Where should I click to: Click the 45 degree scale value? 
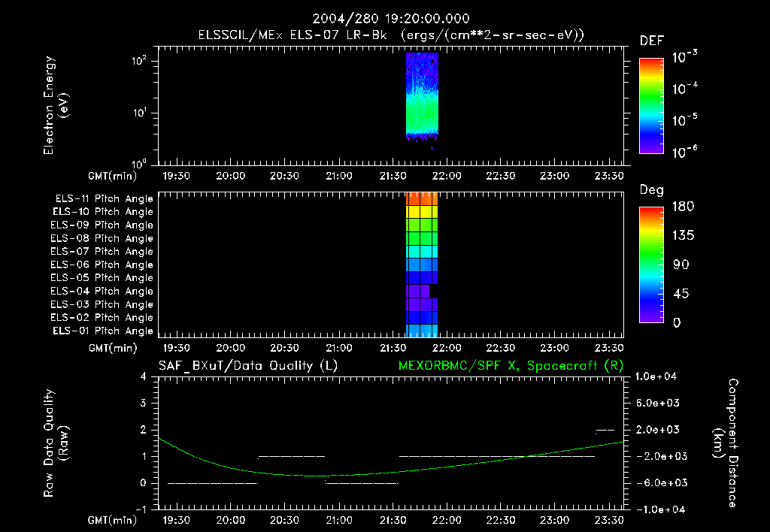pyautogui.click(x=681, y=294)
